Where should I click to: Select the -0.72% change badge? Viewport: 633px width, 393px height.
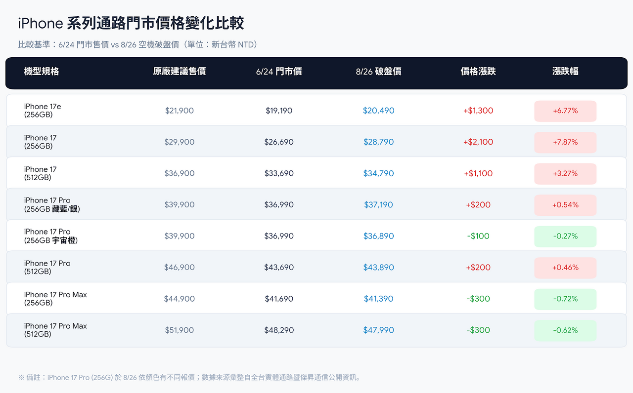[x=565, y=299]
